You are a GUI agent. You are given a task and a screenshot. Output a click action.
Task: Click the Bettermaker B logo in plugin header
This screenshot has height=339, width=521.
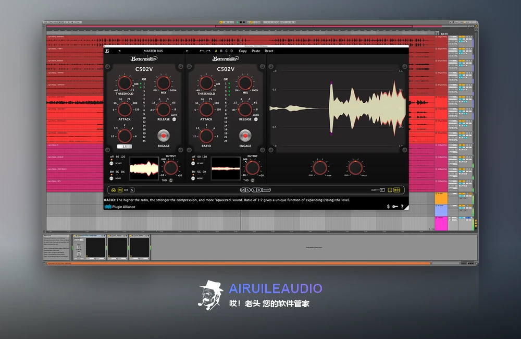click(x=107, y=51)
